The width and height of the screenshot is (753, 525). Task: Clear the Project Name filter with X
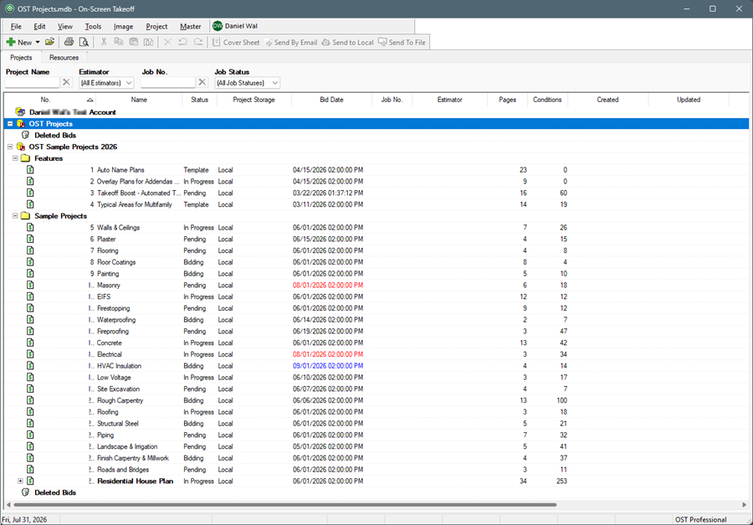[x=66, y=82]
